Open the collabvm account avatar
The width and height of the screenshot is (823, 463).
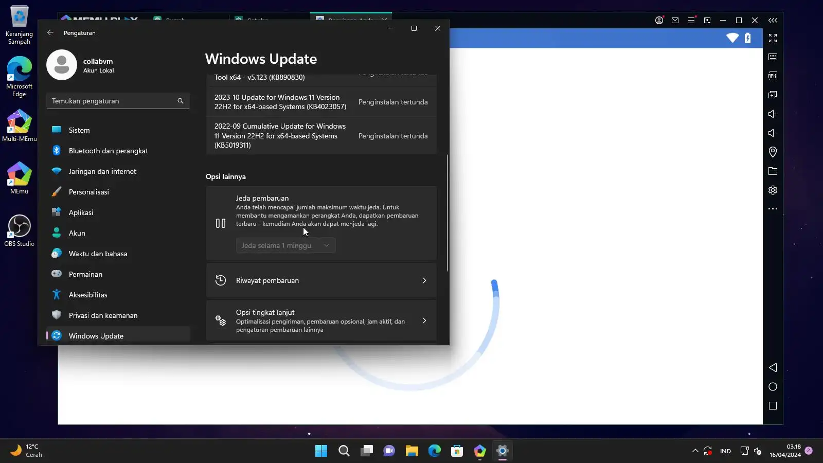[x=62, y=65]
